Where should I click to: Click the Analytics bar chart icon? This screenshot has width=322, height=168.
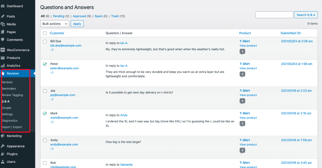[3, 66]
